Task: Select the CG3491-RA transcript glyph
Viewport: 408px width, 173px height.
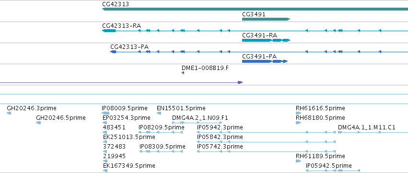Action: coord(266,40)
